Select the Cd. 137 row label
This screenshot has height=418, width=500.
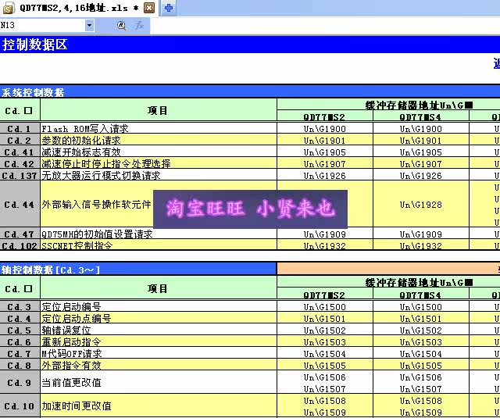(x=20, y=175)
